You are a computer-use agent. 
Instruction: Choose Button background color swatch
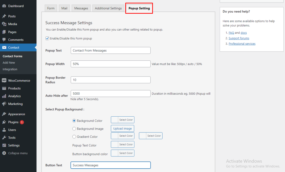[x=122, y=153]
